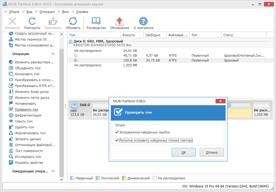The height and width of the screenshot is (192, 276).
Task: Click the Не распределено legend swatch
Action: tap(155, 178)
